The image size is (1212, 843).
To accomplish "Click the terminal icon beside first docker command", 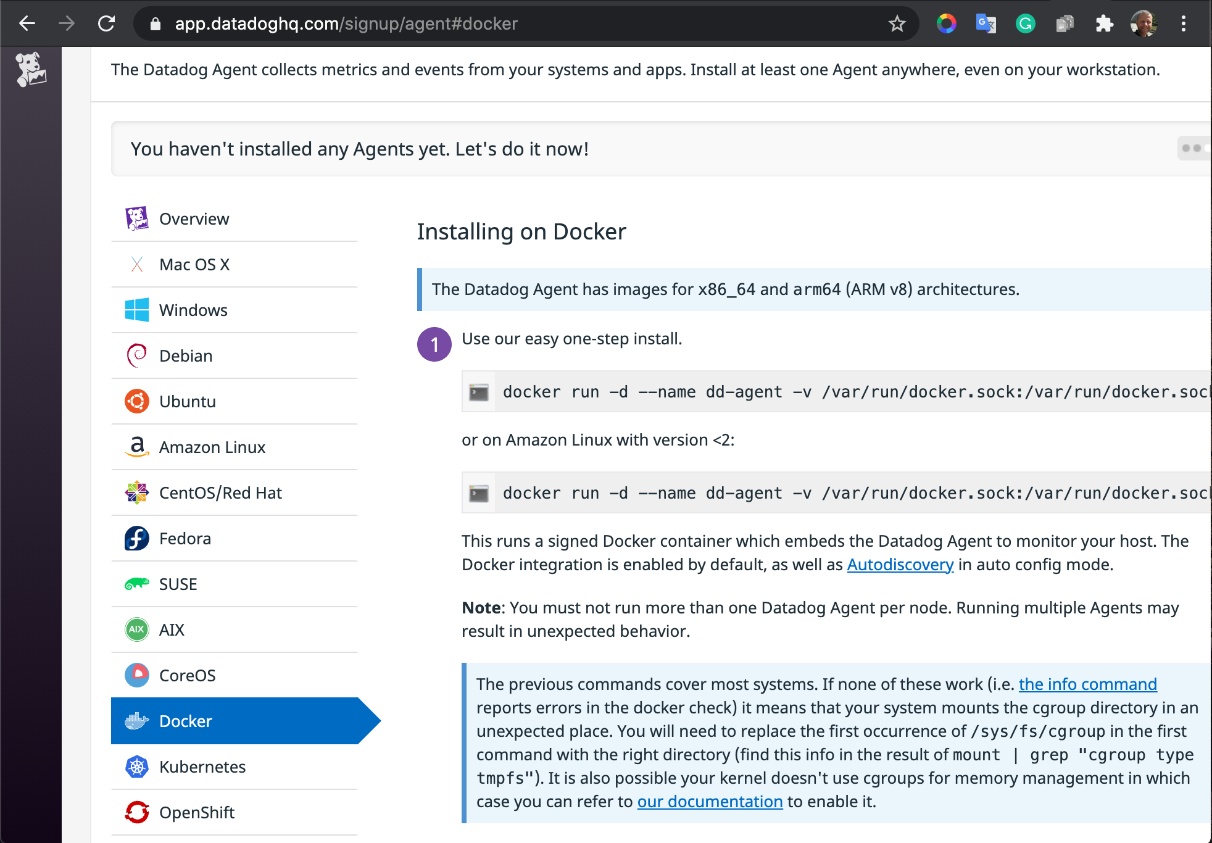I will (x=478, y=392).
